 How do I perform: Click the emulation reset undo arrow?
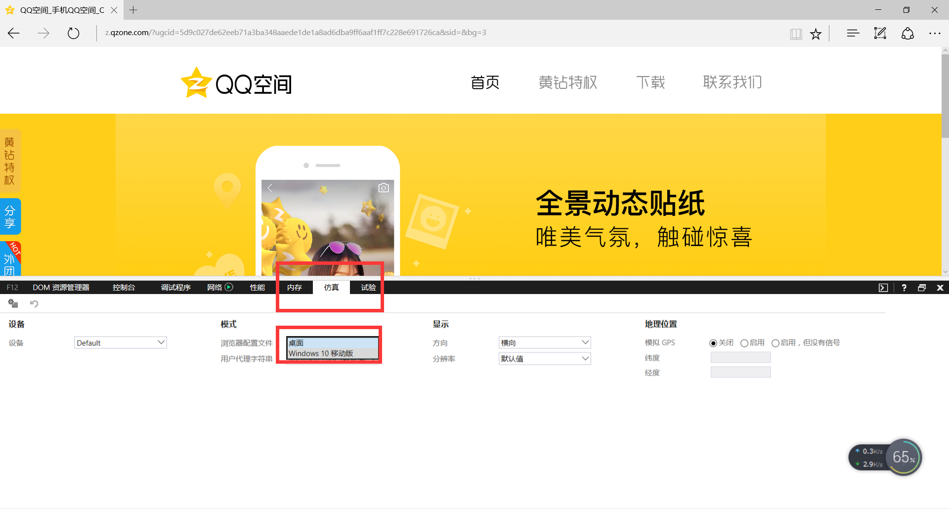click(x=34, y=303)
